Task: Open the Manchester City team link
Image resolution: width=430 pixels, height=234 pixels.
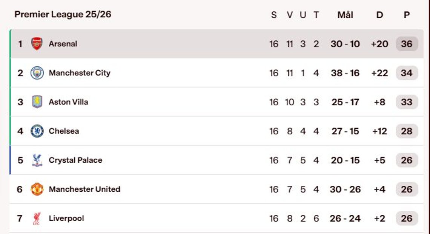Action: (x=80, y=73)
